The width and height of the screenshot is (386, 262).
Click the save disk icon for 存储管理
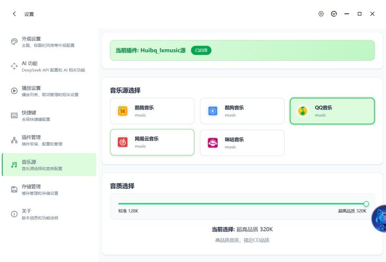(x=14, y=189)
